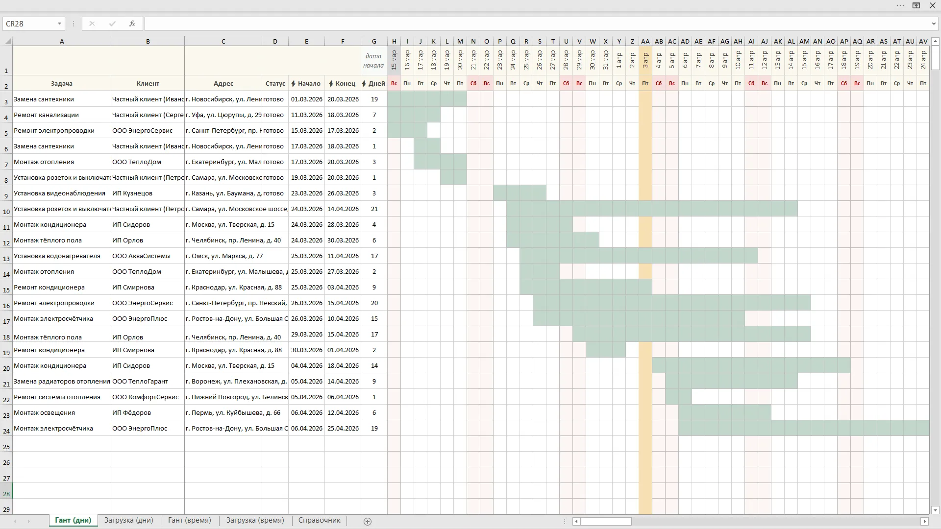Select the Конец header cell
Screen dimensions: 941x529
coord(343,84)
